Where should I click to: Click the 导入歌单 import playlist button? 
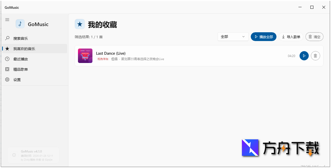click(x=291, y=37)
